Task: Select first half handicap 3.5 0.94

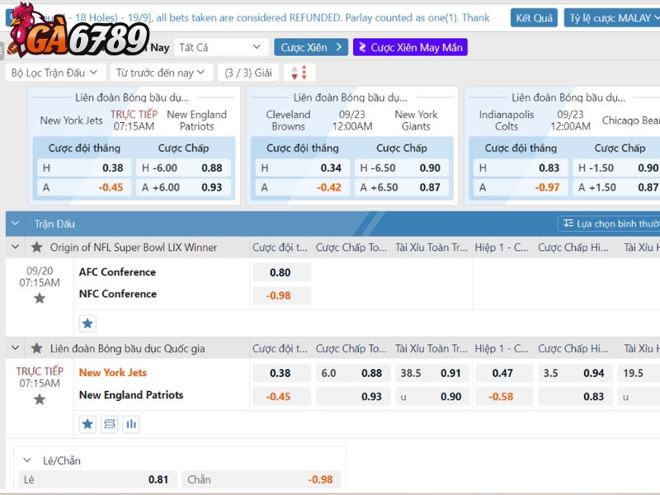Action: tap(575, 373)
